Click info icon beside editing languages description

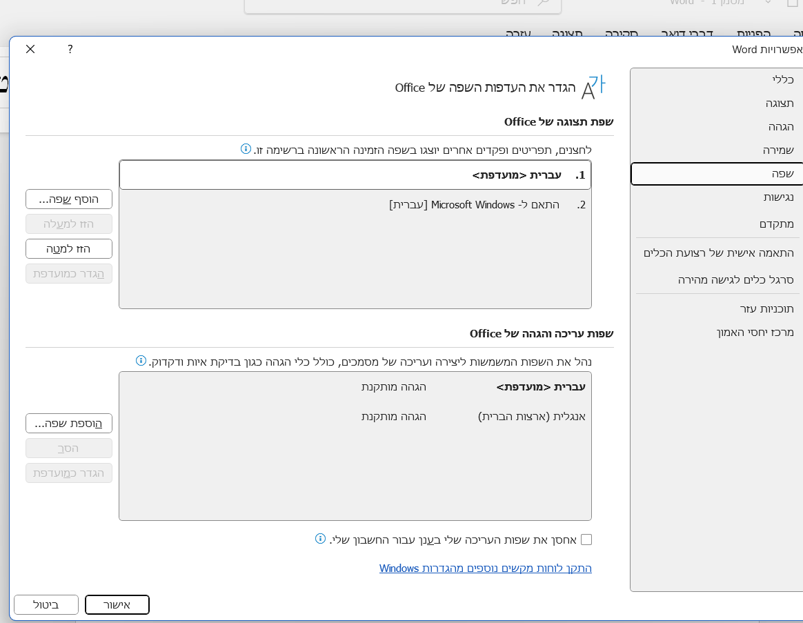point(141,361)
